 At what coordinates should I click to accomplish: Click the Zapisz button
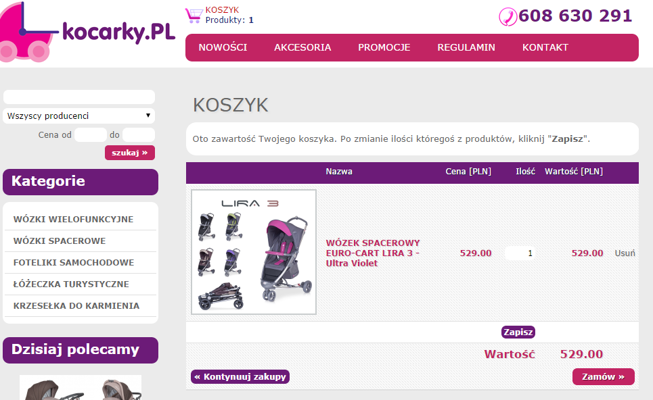[518, 332]
